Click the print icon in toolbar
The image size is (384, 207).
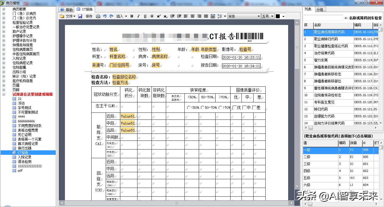point(98,16)
